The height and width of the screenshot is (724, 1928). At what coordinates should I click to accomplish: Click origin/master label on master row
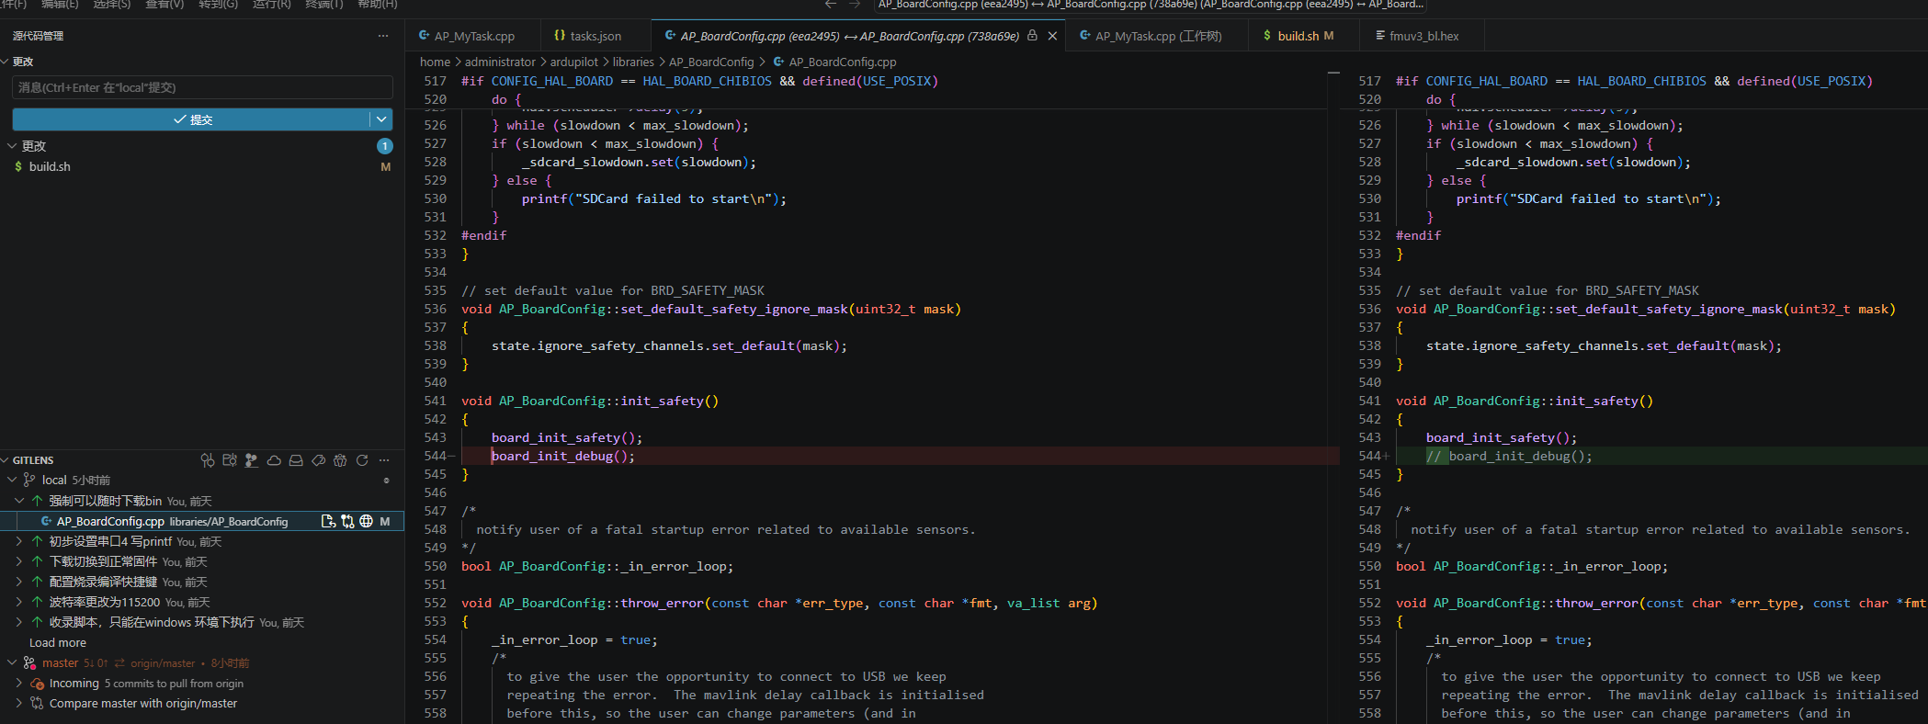click(x=163, y=663)
